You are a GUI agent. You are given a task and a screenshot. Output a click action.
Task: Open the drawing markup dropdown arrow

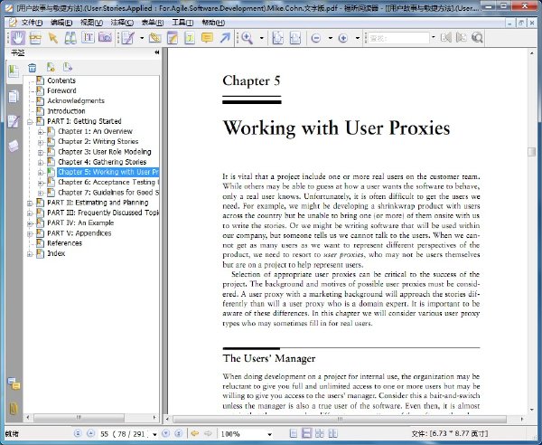click(x=142, y=38)
